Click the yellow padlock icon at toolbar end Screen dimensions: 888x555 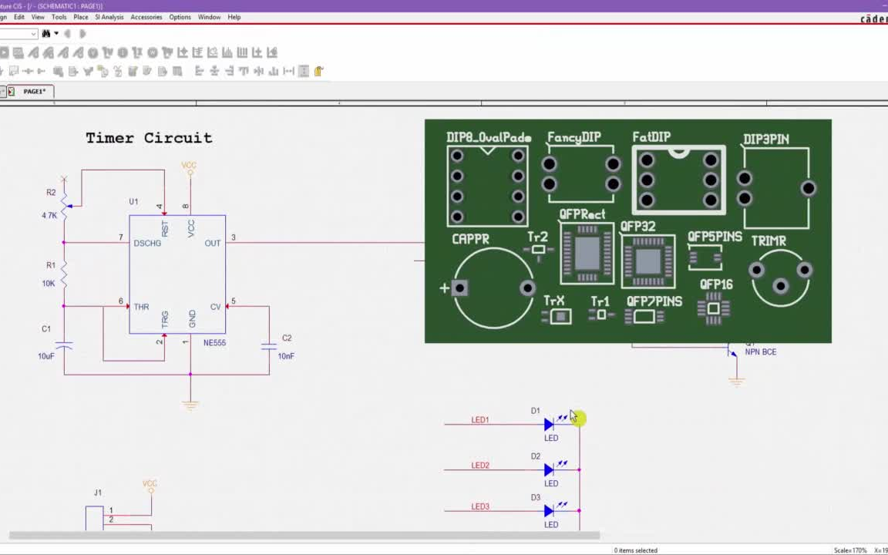[318, 71]
